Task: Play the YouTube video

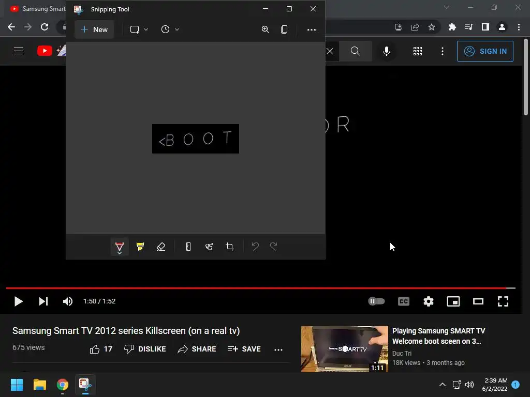Action: point(18,301)
